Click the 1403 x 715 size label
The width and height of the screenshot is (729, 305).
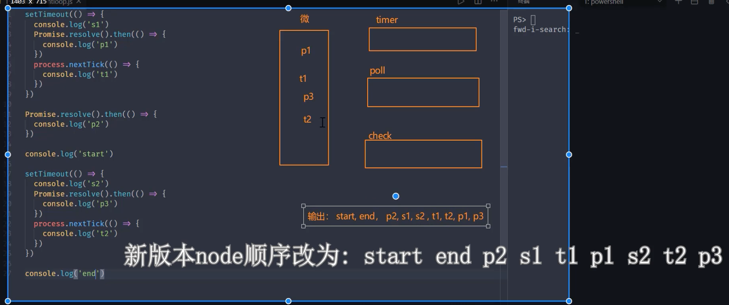point(28,2)
